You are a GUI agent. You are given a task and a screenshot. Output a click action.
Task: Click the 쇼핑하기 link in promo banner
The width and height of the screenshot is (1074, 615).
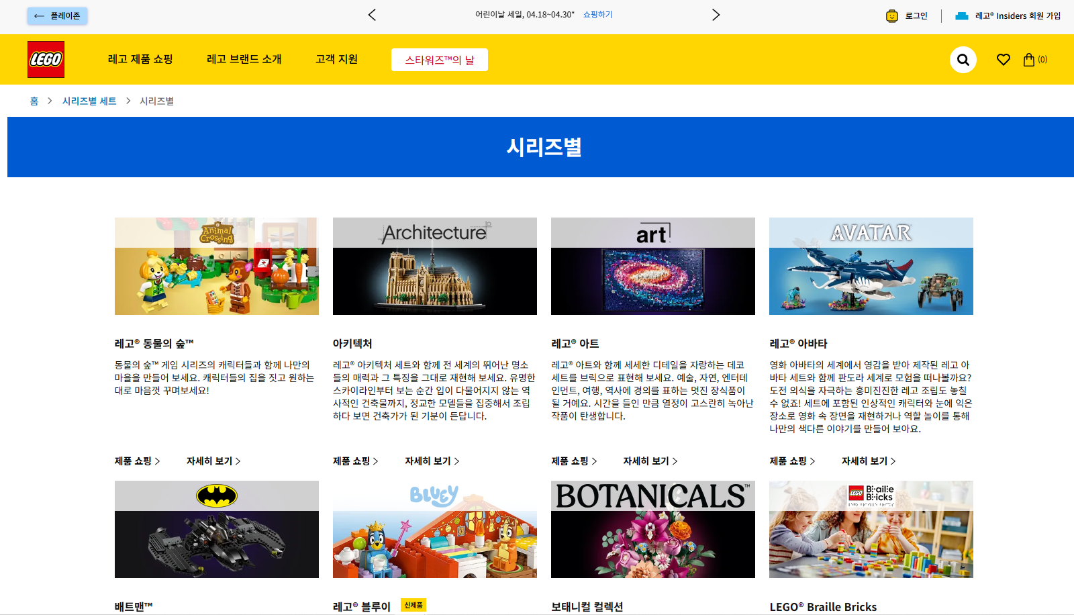pyautogui.click(x=597, y=15)
